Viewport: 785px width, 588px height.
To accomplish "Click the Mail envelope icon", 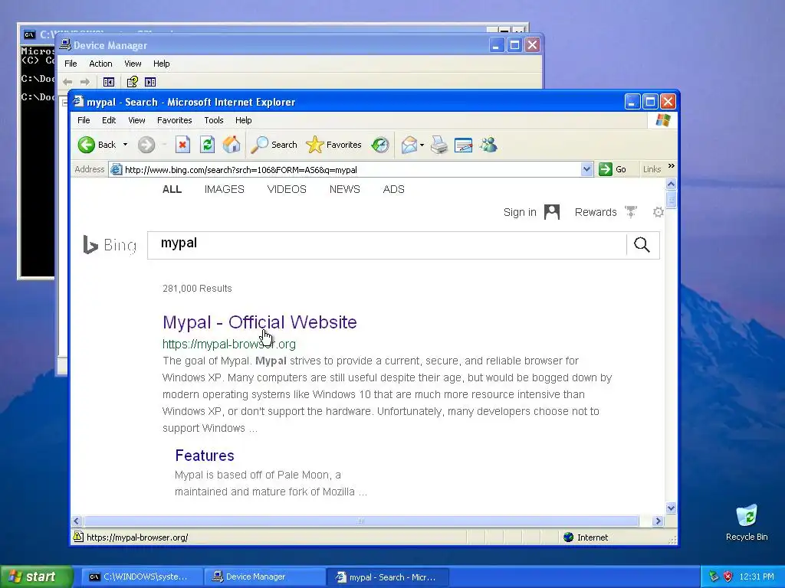I will coord(409,145).
